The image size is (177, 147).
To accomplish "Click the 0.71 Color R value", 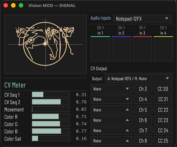I will pos(81,117).
